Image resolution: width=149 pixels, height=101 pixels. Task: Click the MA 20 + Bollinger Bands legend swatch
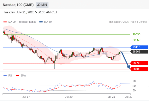click(x=5, y=22)
